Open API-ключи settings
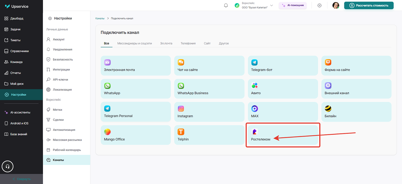Image resolution: width=402 pixels, height=184 pixels. pos(67,80)
